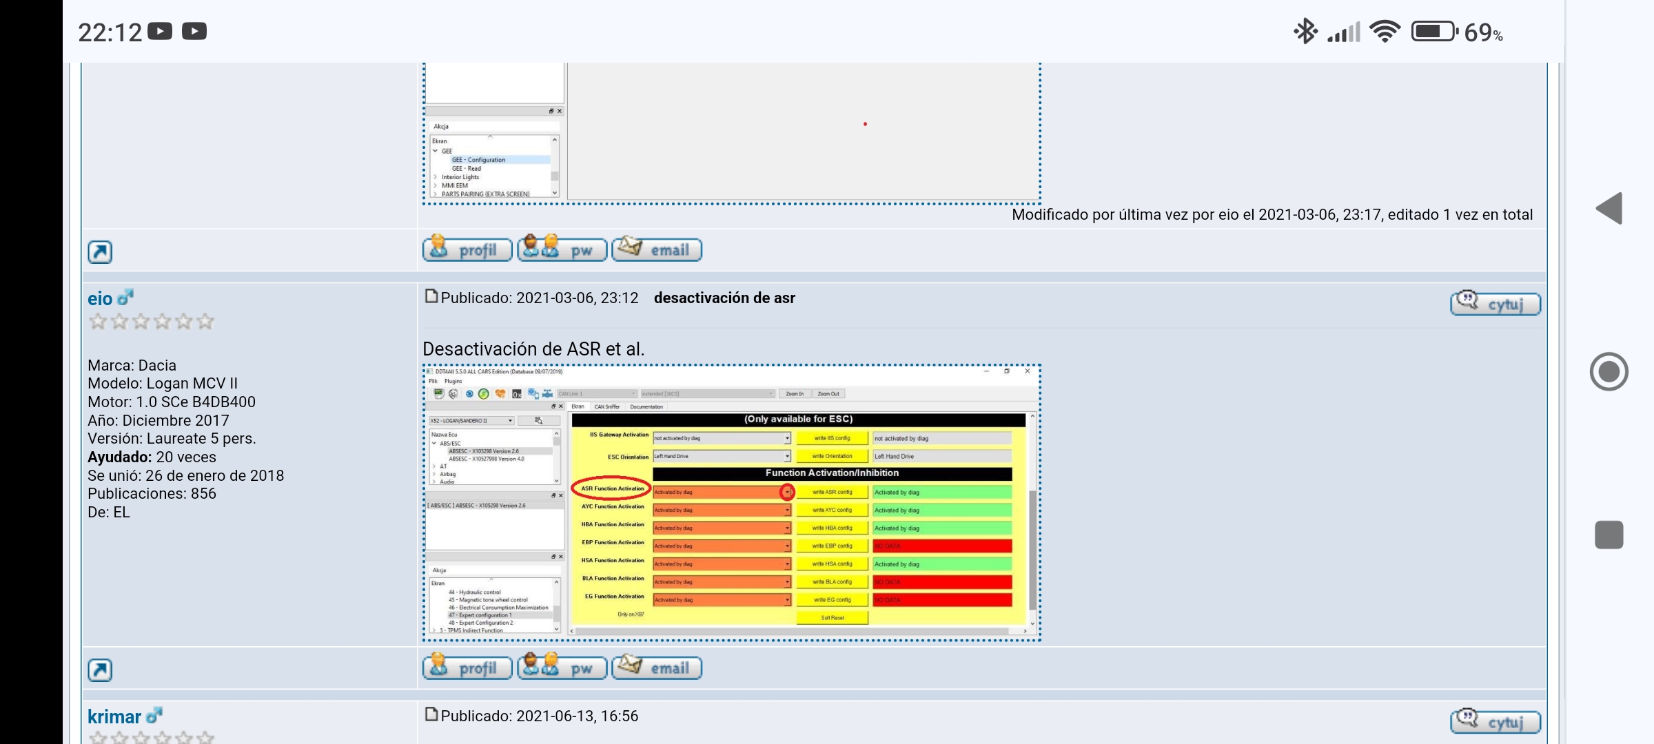1654x744 pixels.
Task: Click the email button in the upper post
Action: [x=657, y=249]
